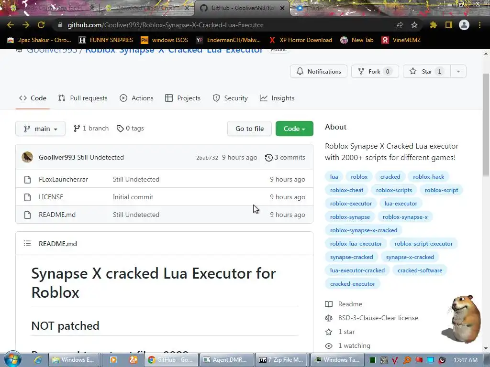The width and height of the screenshot is (490, 367).
Task: Open the LICENSE file
Action: coord(51,197)
